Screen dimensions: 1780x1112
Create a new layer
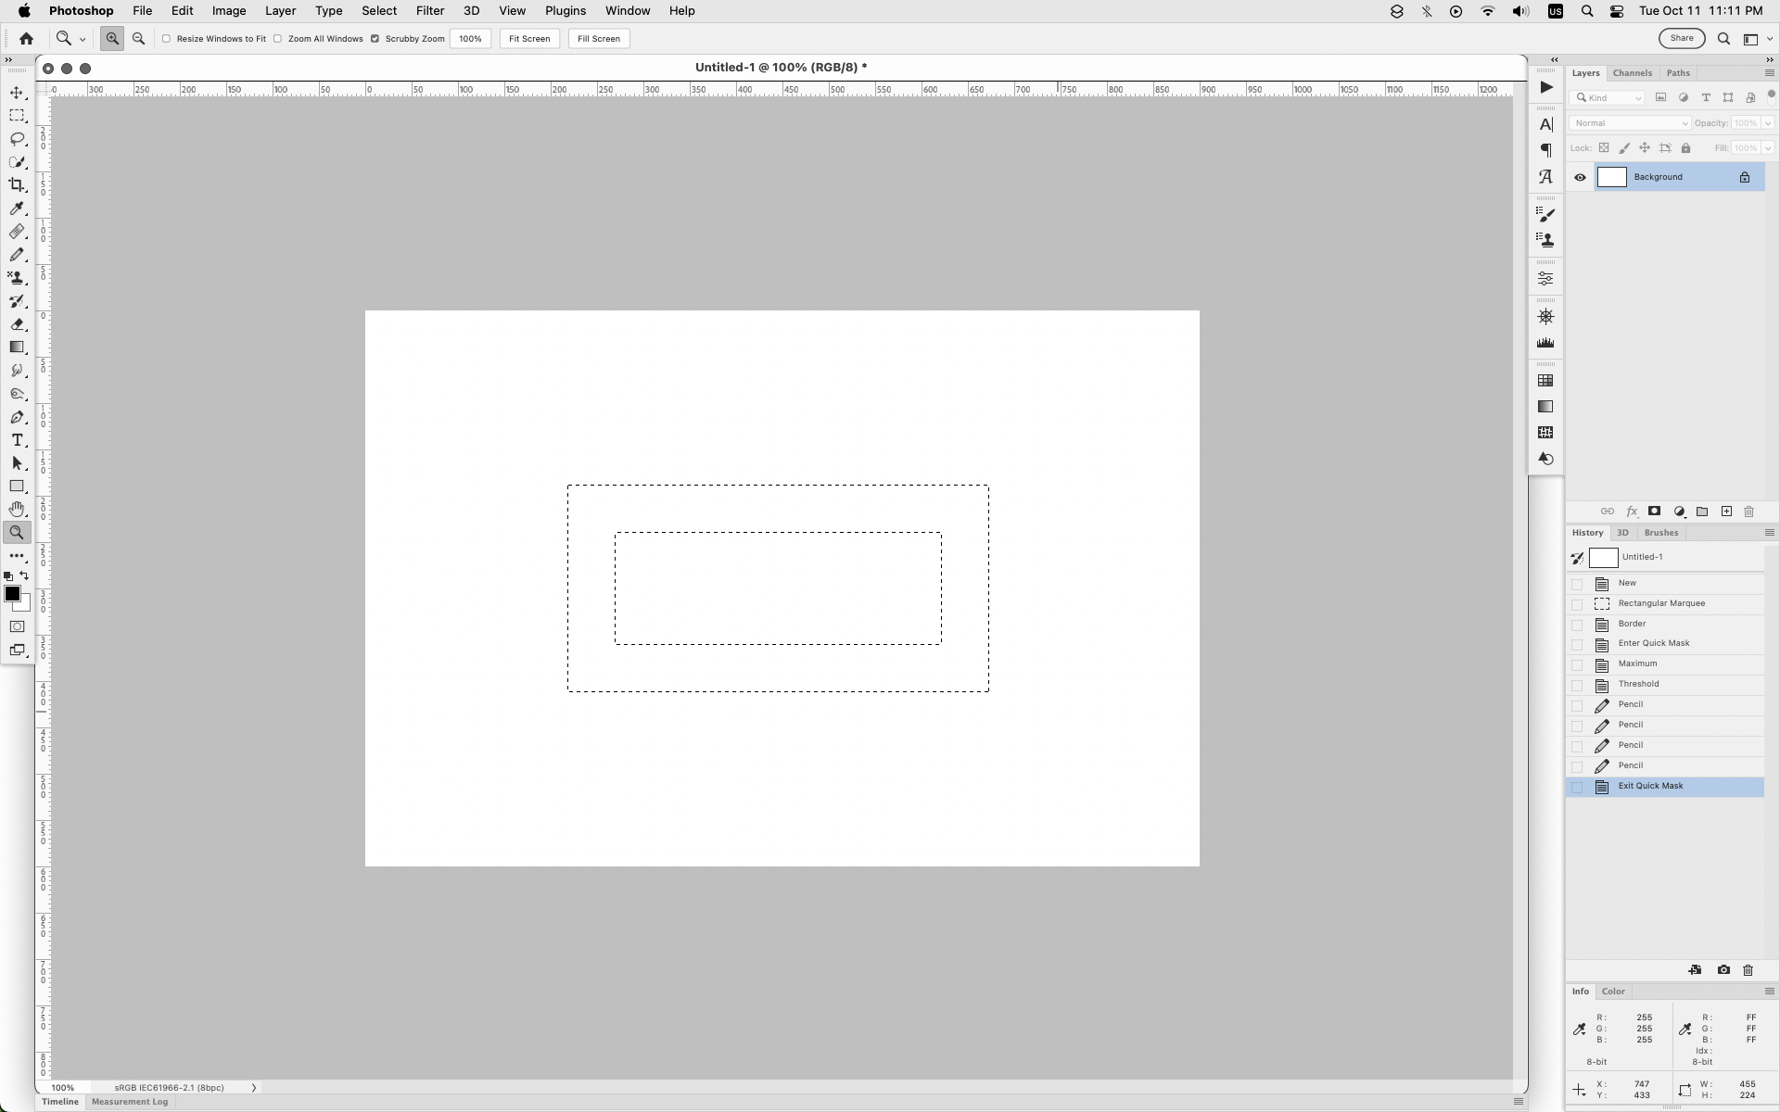pos(1727,512)
